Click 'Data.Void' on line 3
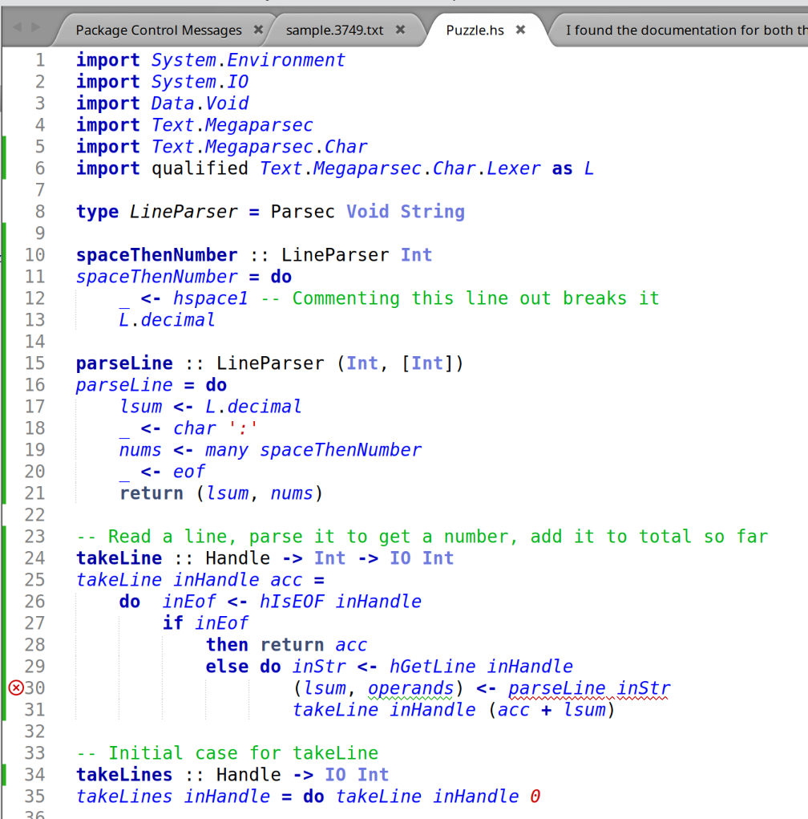Screen dimensions: 808x819 pos(200,103)
